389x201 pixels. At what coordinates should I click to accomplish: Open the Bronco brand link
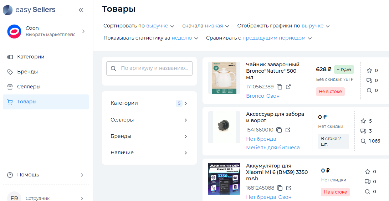pos(255,96)
